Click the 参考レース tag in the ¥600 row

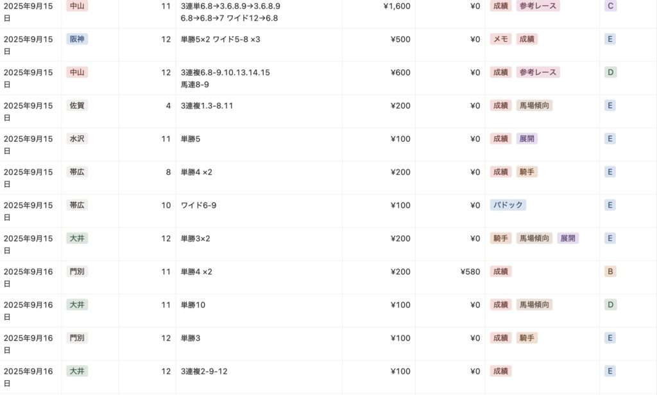tap(538, 73)
